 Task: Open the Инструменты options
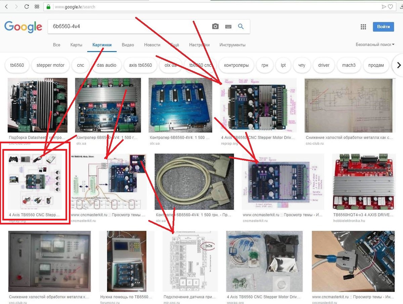coord(232,45)
